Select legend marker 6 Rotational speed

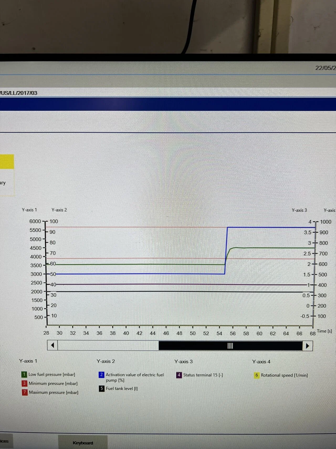(256, 375)
